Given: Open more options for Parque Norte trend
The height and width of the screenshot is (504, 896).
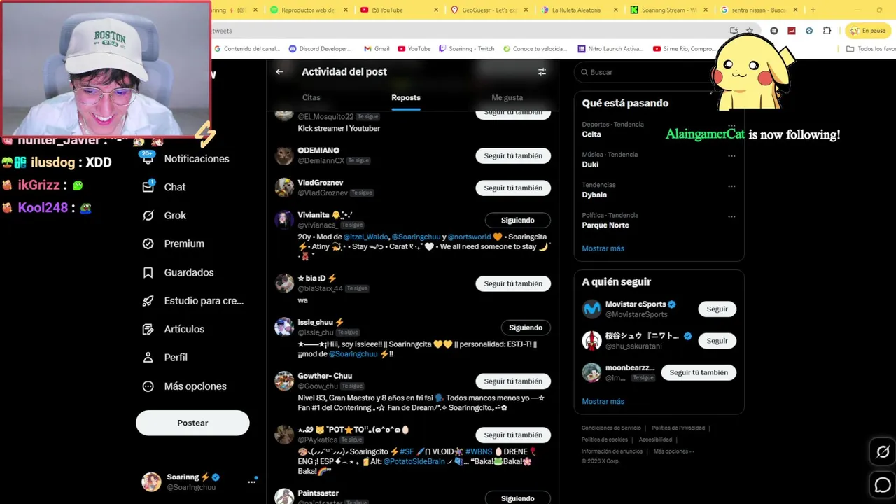Looking at the screenshot, I should tap(731, 216).
